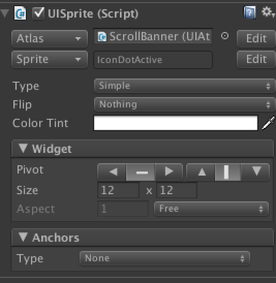Open the UISprite help reference icon
Viewport: 276px width, 283px height.
250,12
